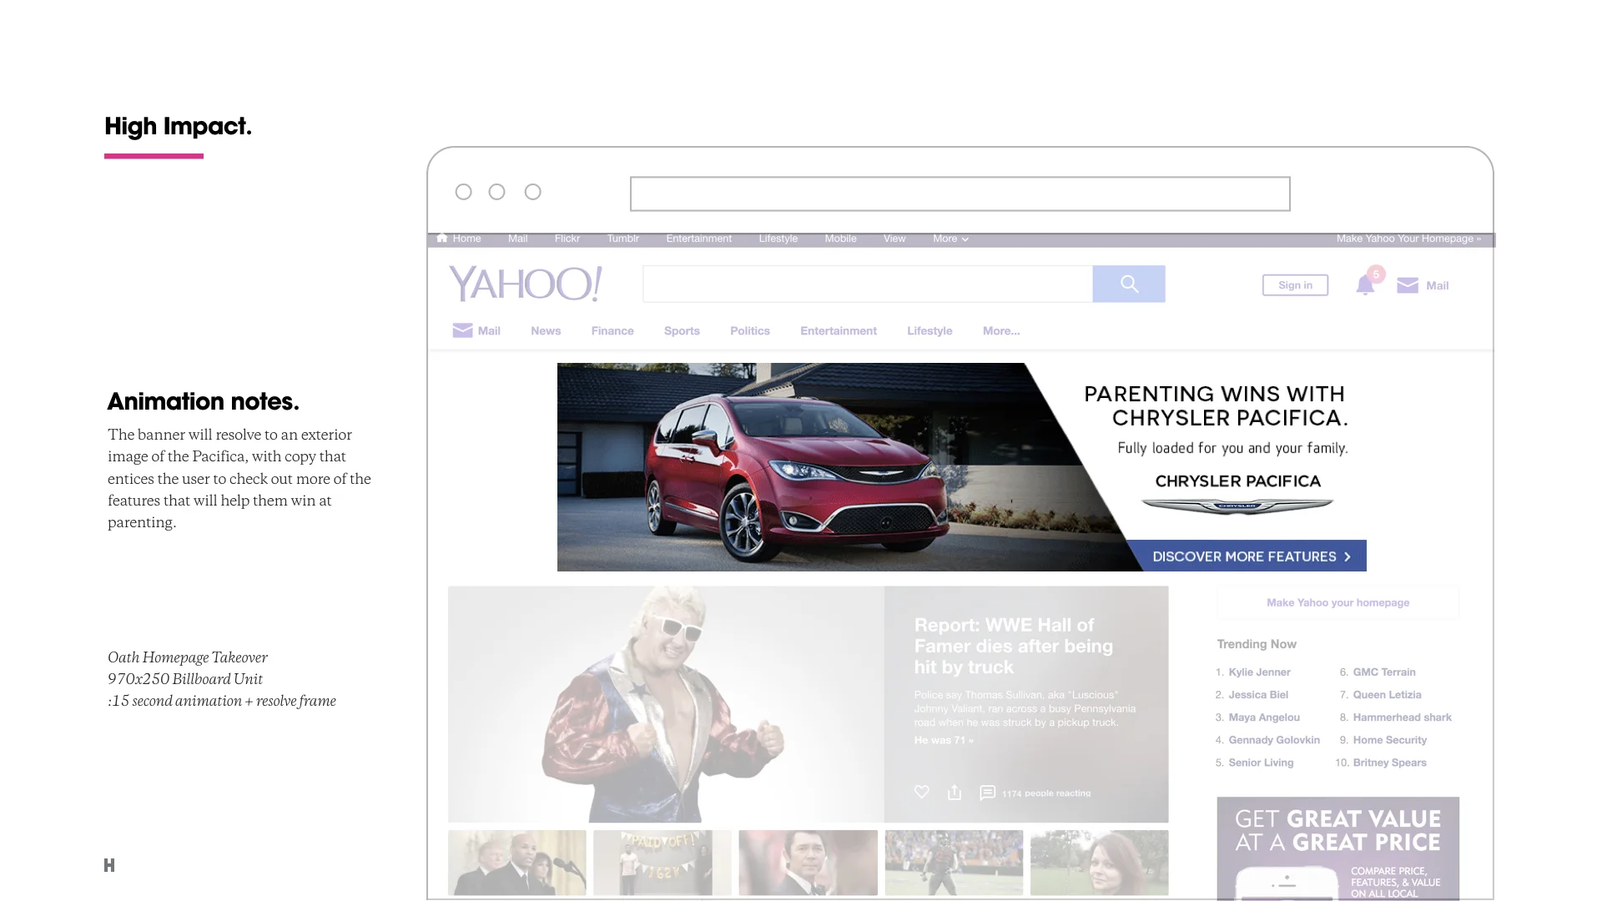Select the Sports navigation tab
Image resolution: width=1602 pixels, height=901 pixels.
[x=682, y=331]
